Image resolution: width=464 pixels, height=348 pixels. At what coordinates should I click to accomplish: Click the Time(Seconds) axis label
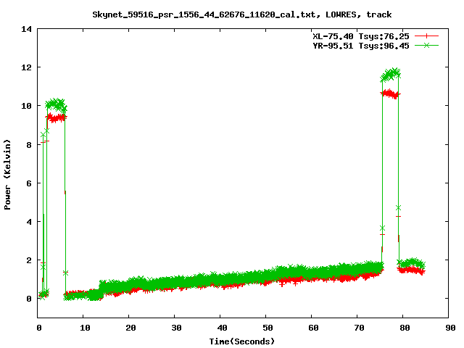[x=241, y=341]
